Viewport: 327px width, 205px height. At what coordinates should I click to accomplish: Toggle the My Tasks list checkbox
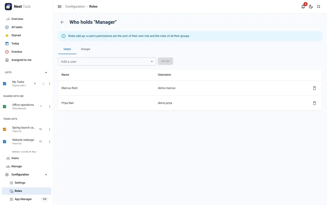[x=4, y=84]
